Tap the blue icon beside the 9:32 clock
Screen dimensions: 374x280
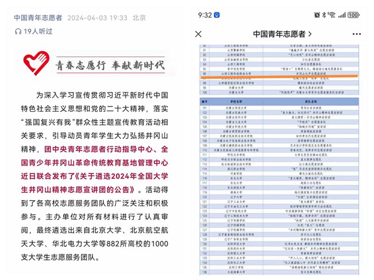point(217,15)
